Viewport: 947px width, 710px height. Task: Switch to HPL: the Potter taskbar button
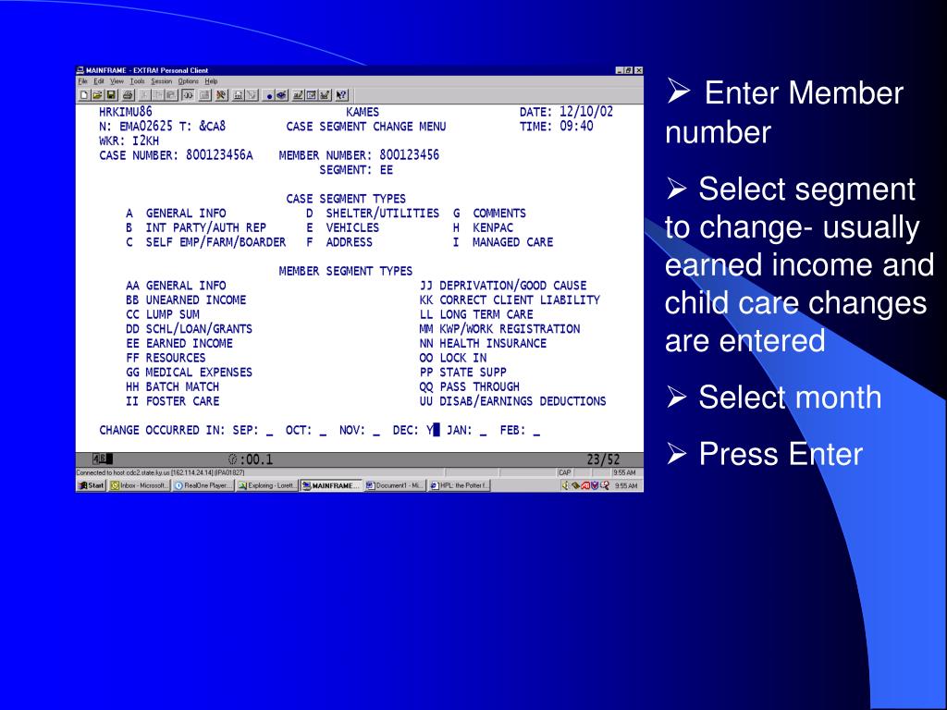(x=459, y=485)
